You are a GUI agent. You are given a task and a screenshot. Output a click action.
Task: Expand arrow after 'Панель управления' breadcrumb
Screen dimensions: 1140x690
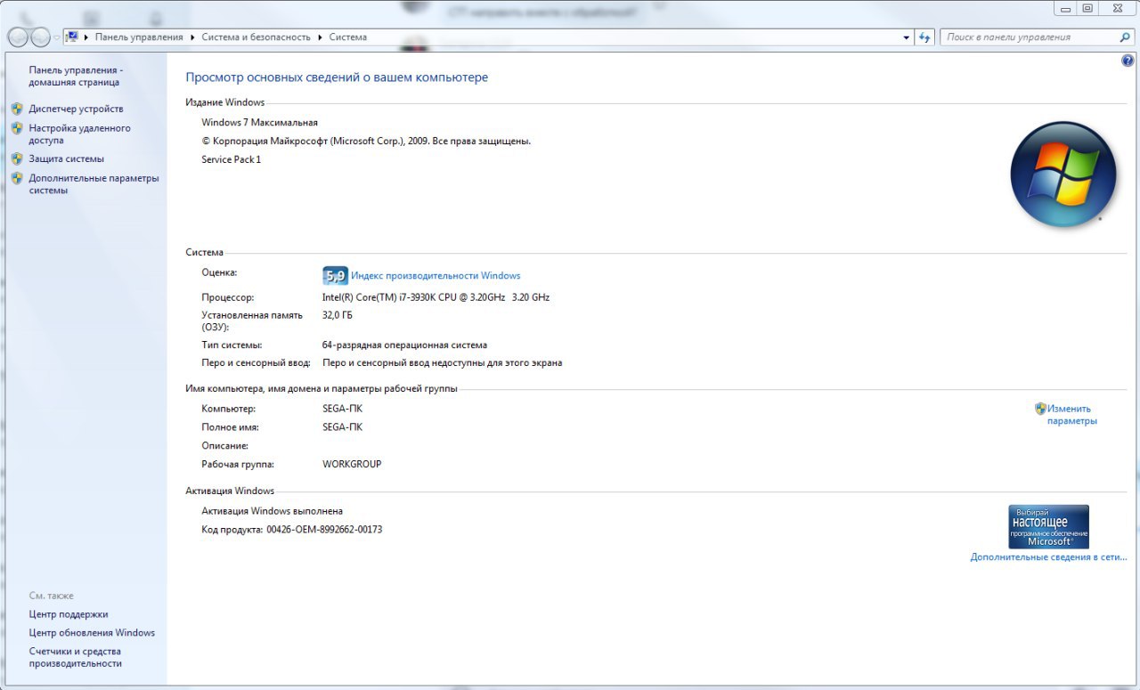click(x=192, y=37)
